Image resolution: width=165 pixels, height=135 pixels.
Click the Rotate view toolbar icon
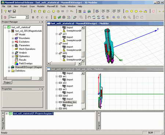point(94,17)
